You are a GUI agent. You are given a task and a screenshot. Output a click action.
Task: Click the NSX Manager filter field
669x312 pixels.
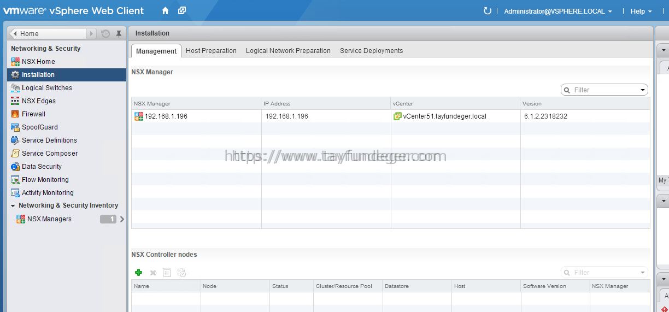coord(605,90)
